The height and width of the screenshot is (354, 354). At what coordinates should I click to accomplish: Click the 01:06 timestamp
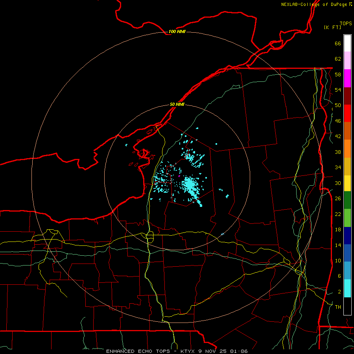click(239, 351)
